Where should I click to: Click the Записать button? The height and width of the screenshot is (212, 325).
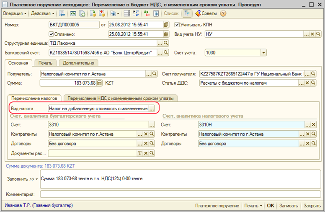click(x=288, y=206)
